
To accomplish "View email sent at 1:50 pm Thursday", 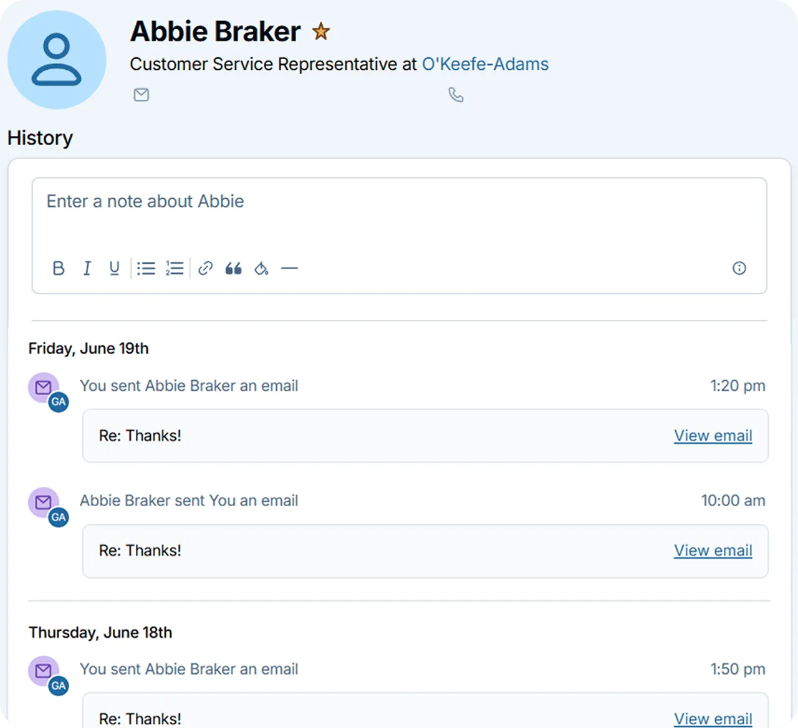I will [x=713, y=719].
